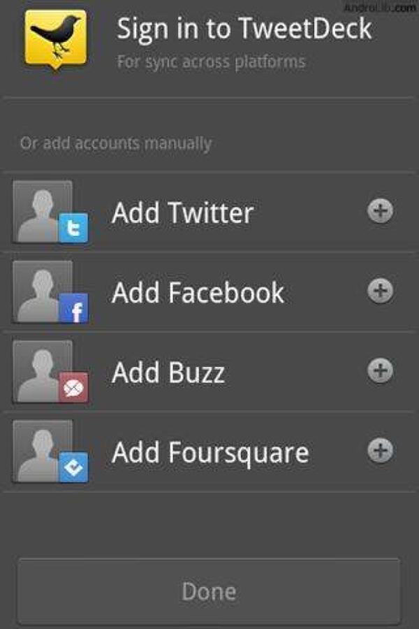Choose the Add Foursquare label

(210, 454)
